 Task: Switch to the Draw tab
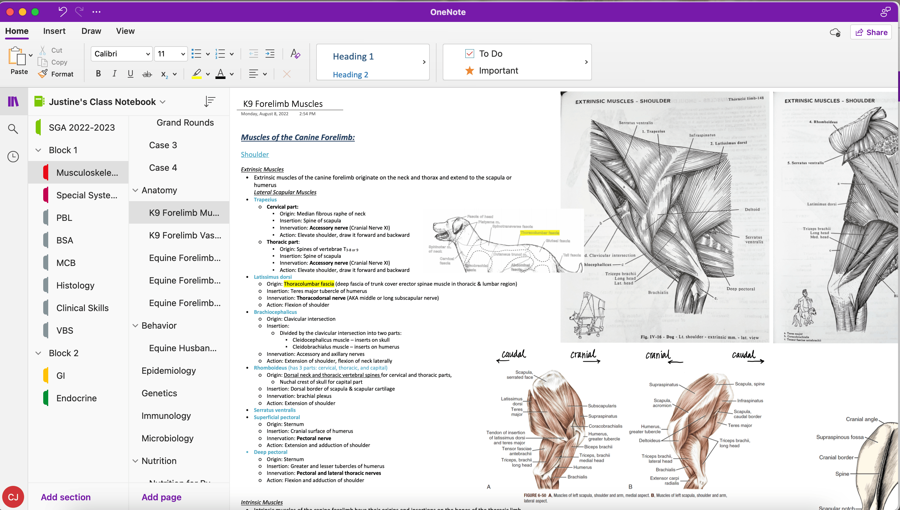tap(91, 31)
